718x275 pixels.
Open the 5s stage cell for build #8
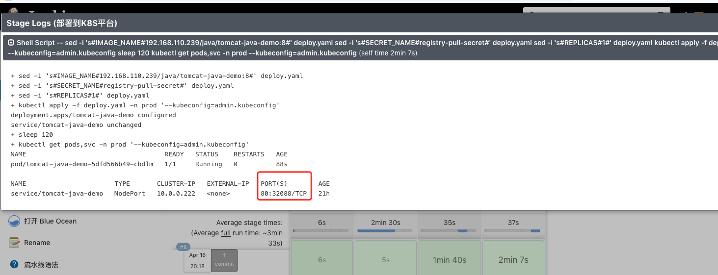386,260
